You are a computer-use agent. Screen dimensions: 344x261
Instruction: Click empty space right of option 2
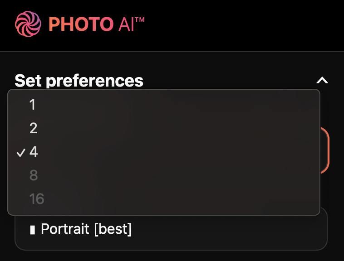click(182, 129)
